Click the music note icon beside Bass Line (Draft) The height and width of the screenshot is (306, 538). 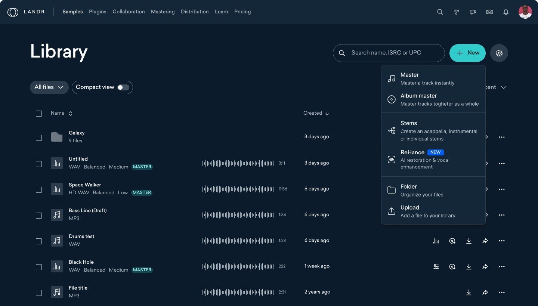(x=57, y=215)
